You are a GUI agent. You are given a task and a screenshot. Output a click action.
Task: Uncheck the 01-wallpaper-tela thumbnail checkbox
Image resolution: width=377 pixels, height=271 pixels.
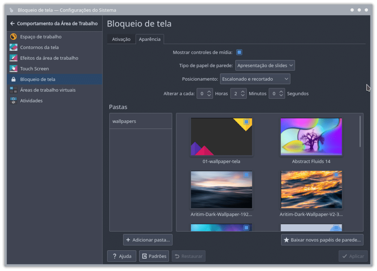click(x=246, y=122)
